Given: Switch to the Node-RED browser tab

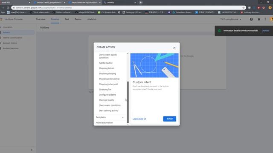Looking at the screenshot, I should pos(15,3).
